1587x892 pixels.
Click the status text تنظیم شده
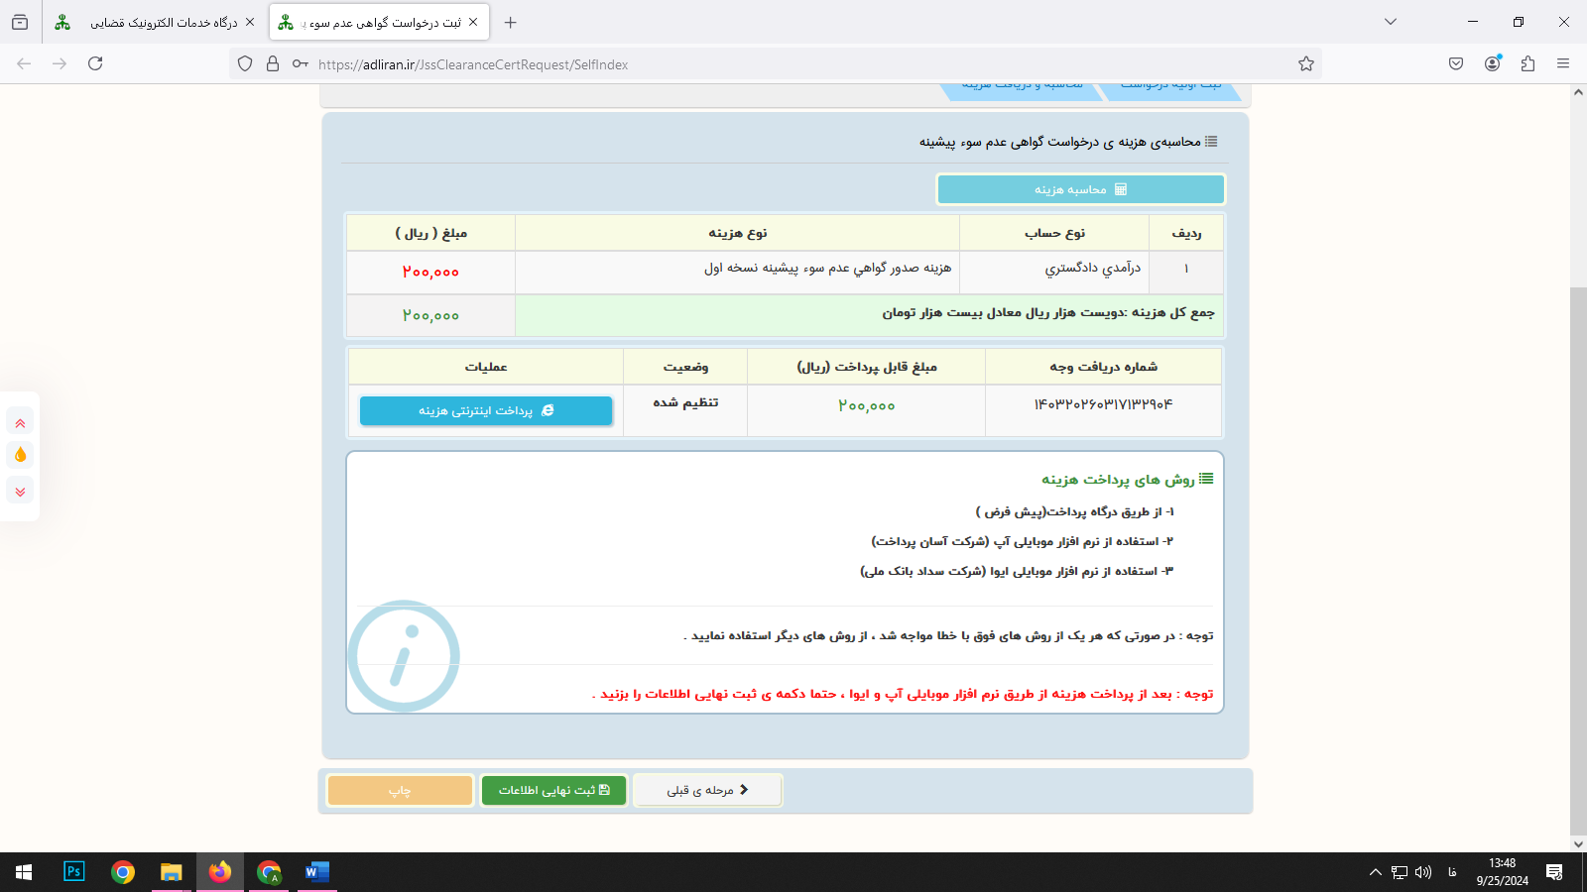point(685,402)
